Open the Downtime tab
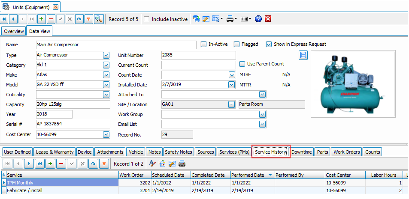The height and width of the screenshot is (199, 409). pos(302,152)
